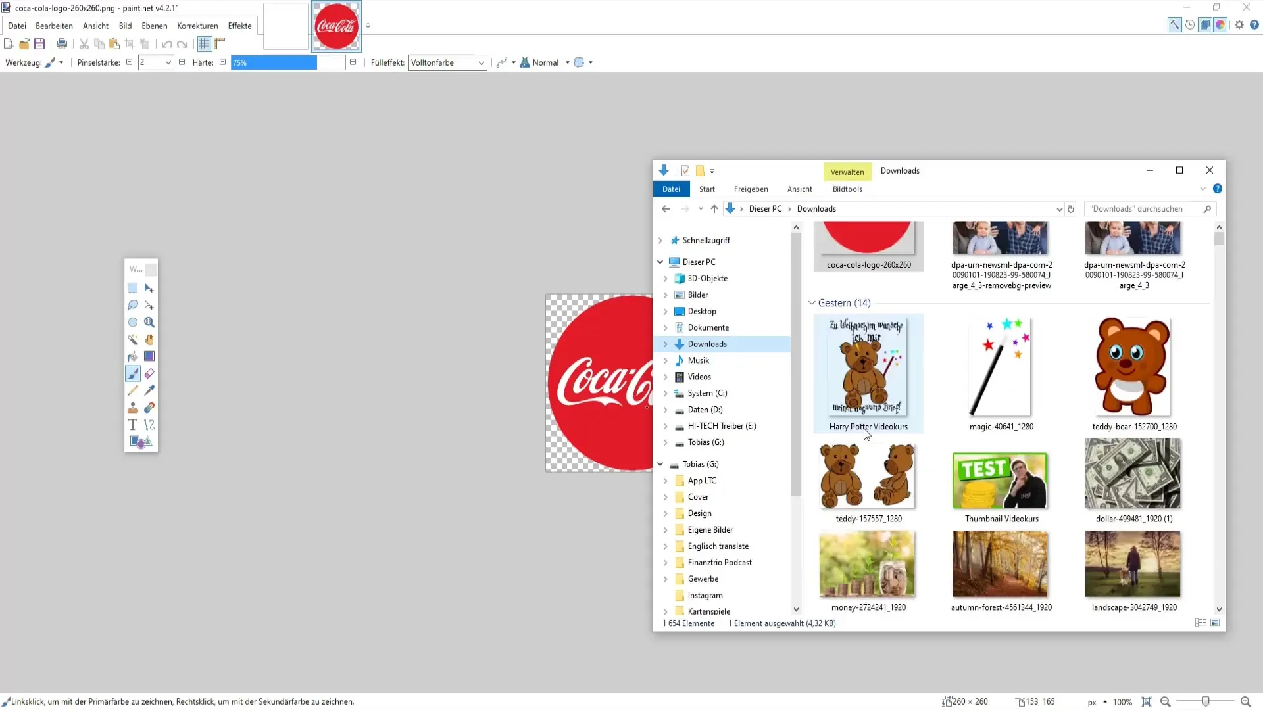Toggle the Colors window visibility
Image resolution: width=1263 pixels, height=710 pixels.
1220,25
